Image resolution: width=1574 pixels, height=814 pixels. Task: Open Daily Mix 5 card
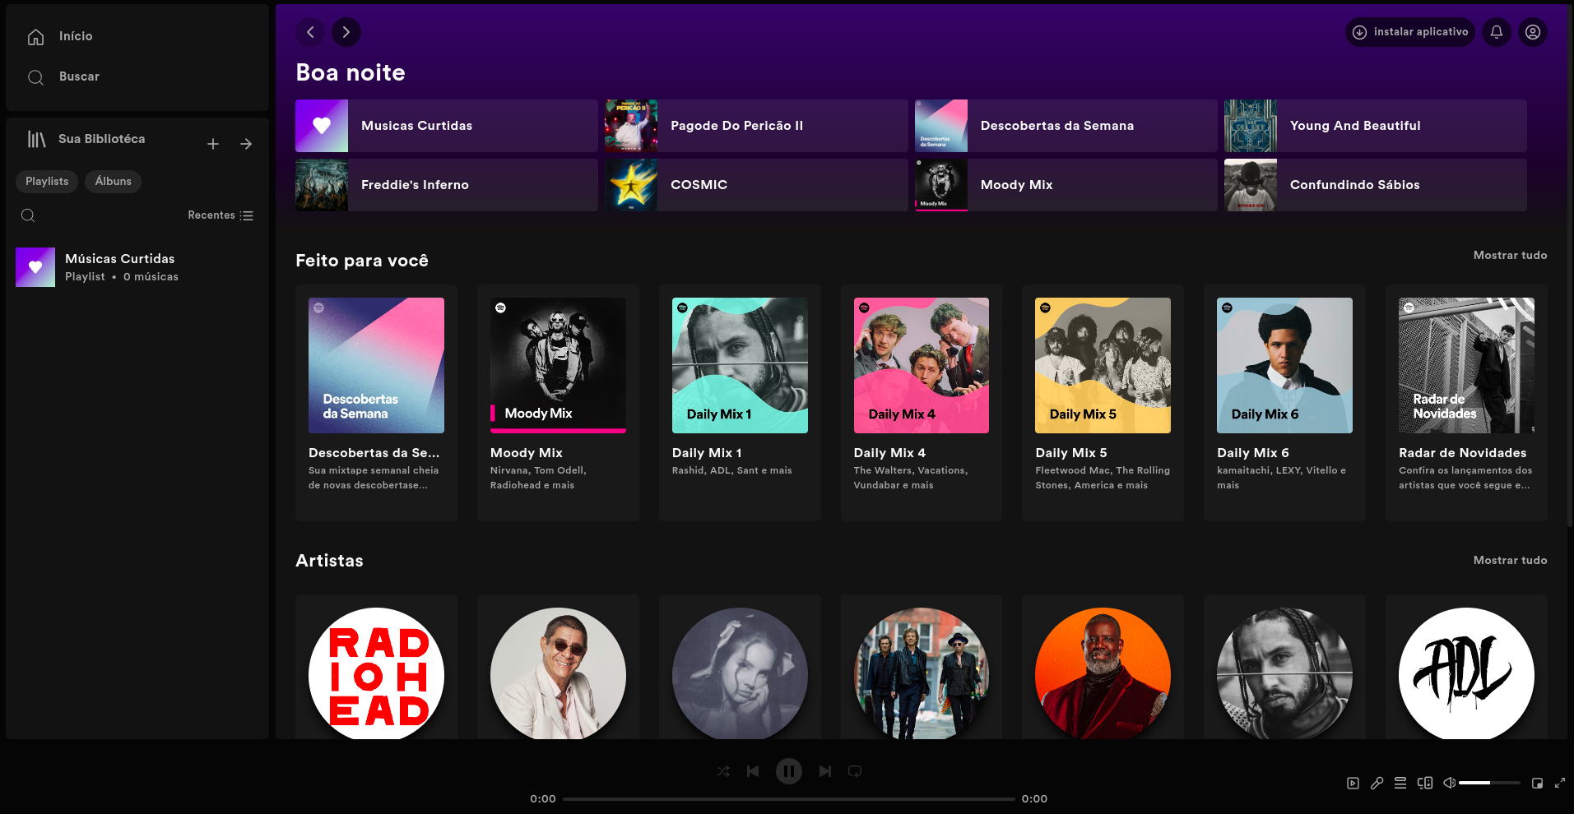[1103, 403]
